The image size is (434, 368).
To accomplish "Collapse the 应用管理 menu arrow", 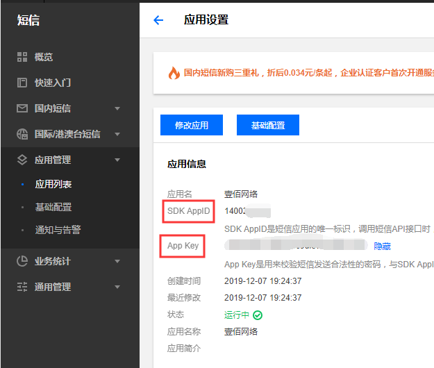I will click(x=117, y=160).
